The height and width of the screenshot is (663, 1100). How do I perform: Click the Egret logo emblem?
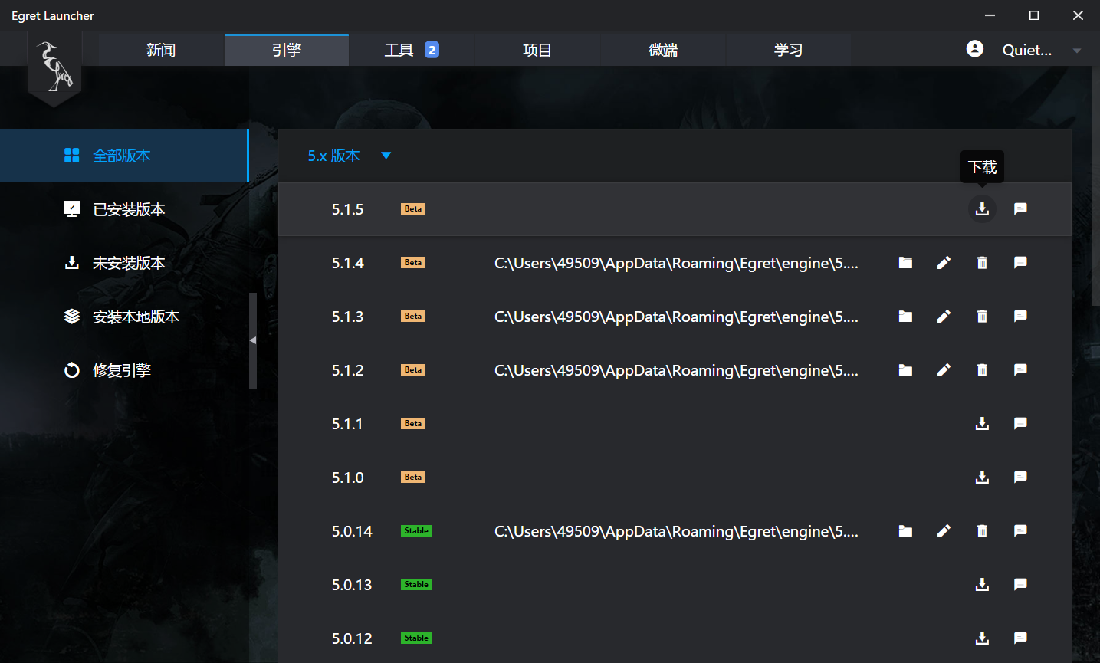click(54, 67)
